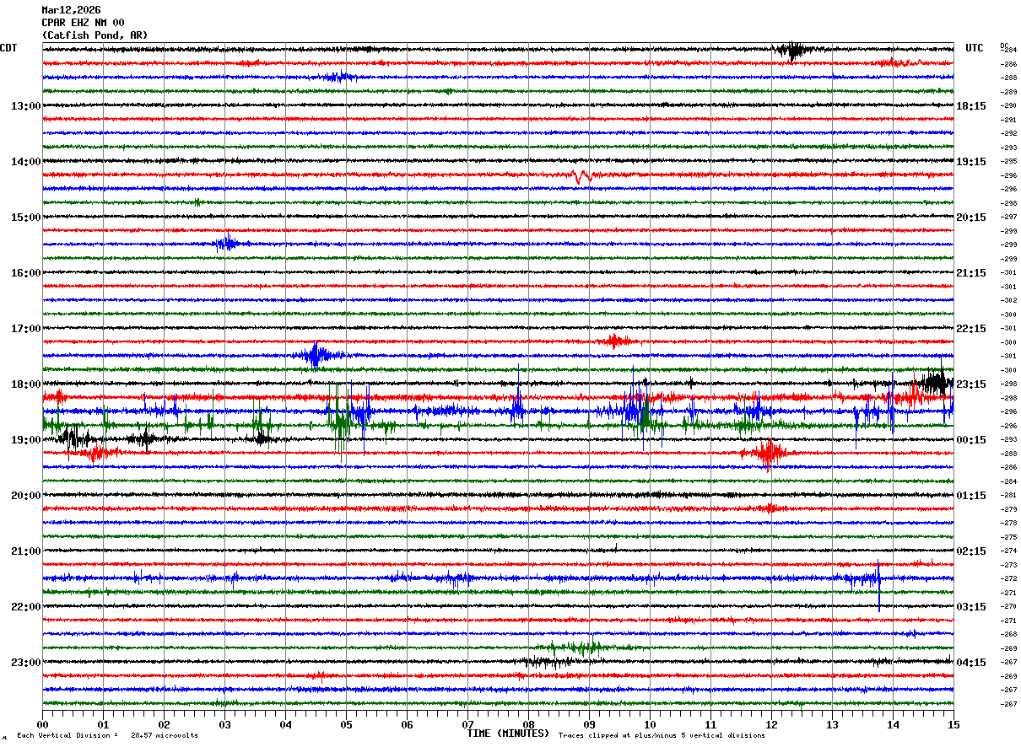
Task: Click the 01:15 UTC time label
Action: (x=971, y=495)
